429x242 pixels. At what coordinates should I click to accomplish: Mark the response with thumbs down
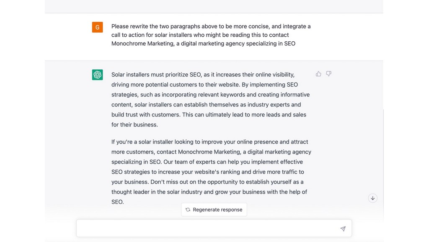(x=328, y=73)
